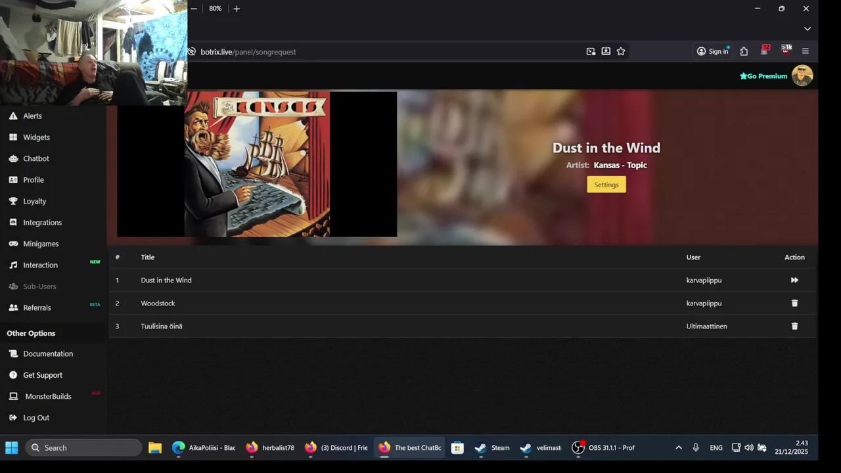The height and width of the screenshot is (473, 841).
Task: Select Referrals in the sidebar
Action: click(37, 307)
